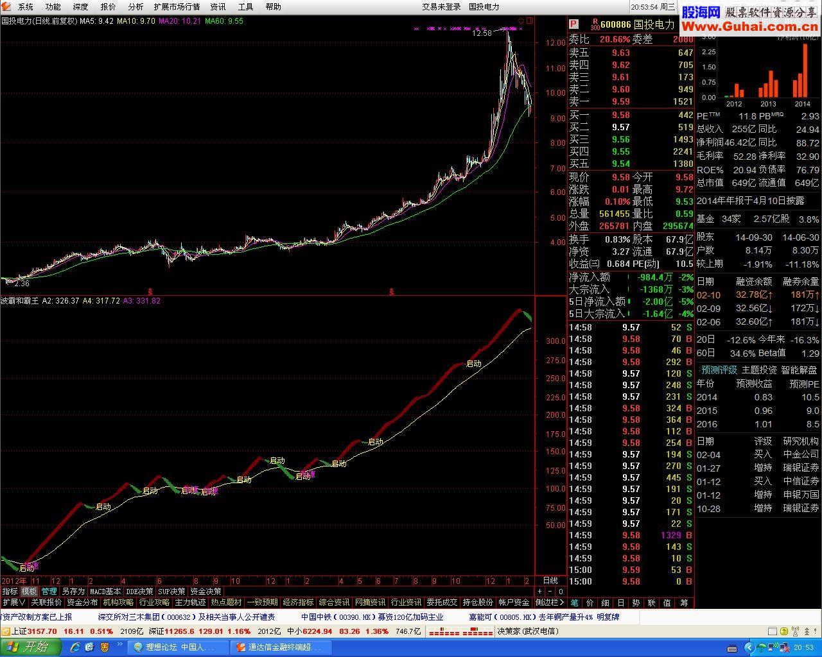Open the 一致预期 tab
The height and width of the screenshot is (657, 822).
coord(262,602)
